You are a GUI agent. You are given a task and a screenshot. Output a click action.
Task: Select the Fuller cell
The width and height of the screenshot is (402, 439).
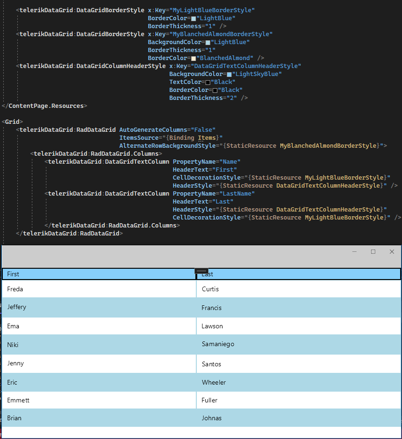tap(298, 400)
